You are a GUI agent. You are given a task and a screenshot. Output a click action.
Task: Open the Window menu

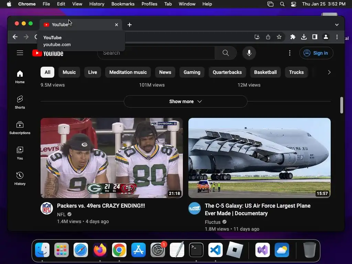187,4
